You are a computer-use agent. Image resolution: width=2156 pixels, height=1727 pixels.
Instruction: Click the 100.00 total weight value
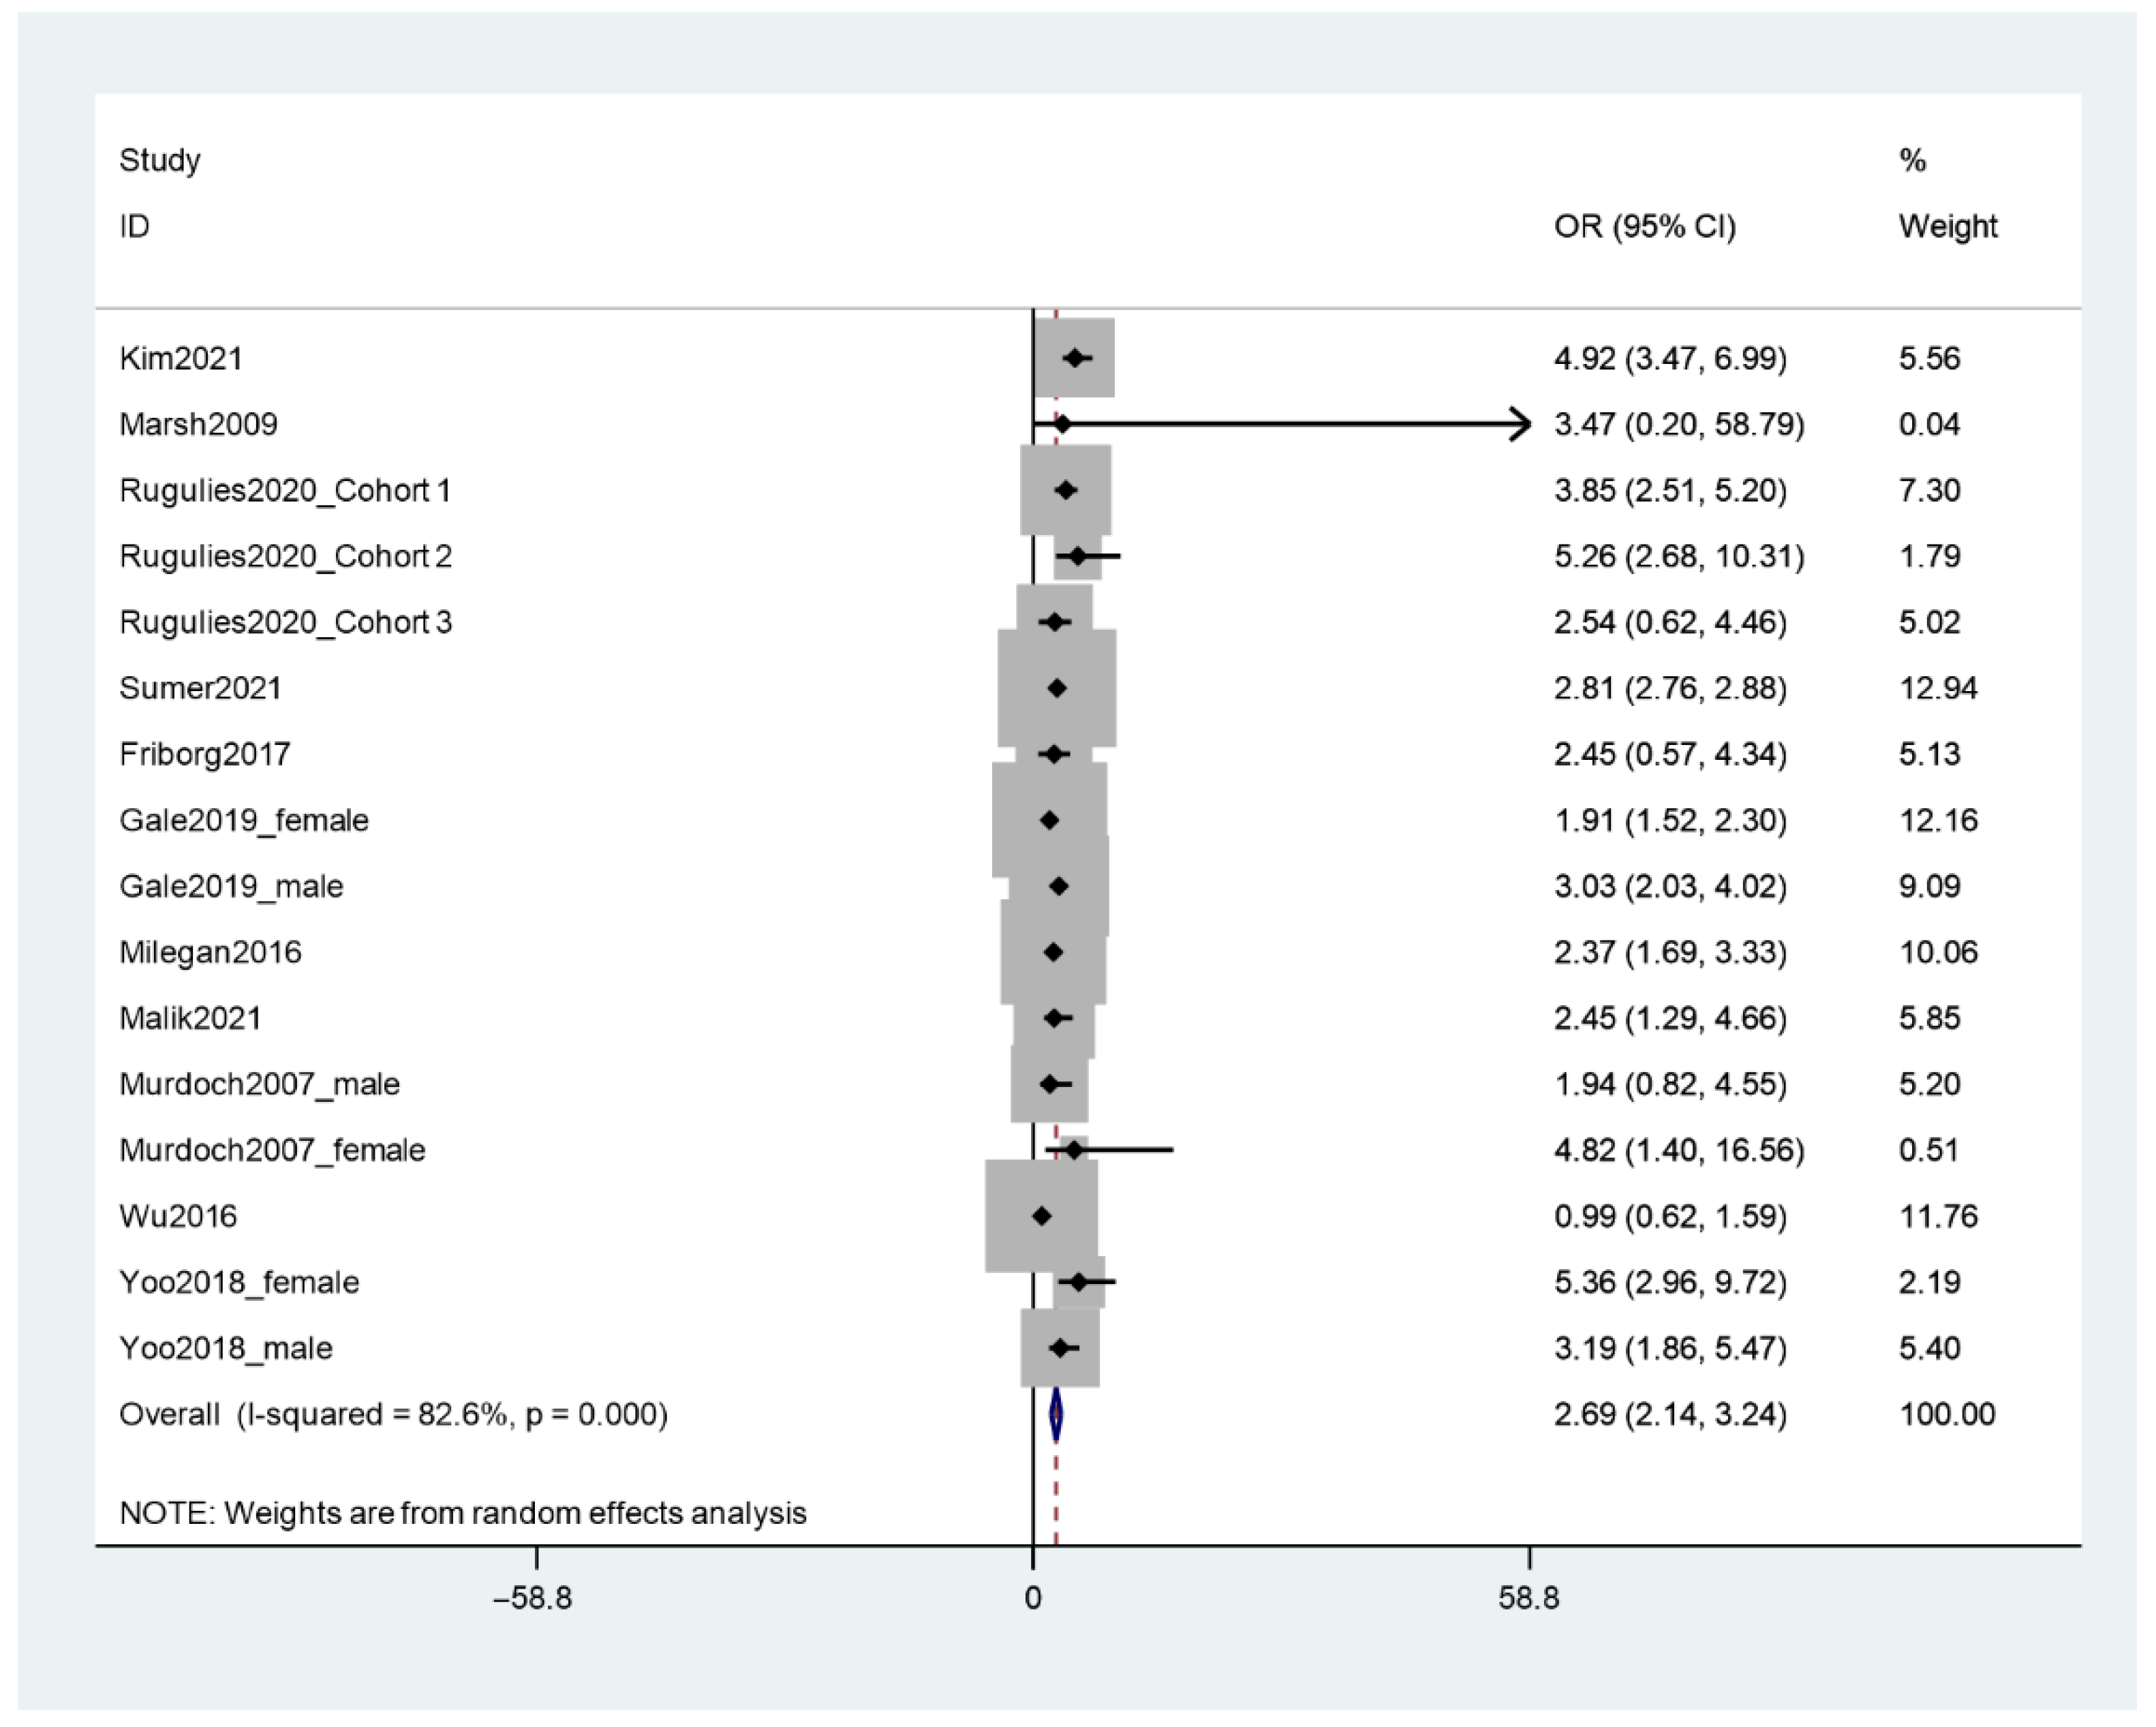click(x=1946, y=1414)
